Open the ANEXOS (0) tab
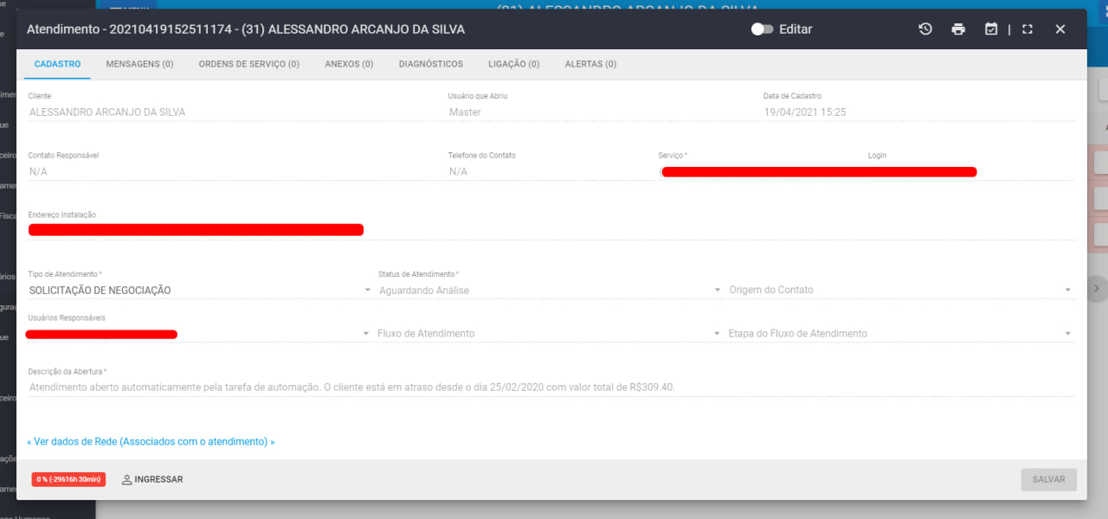Image resolution: width=1108 pixels, height=519 pixels. (x=349, y=64)
